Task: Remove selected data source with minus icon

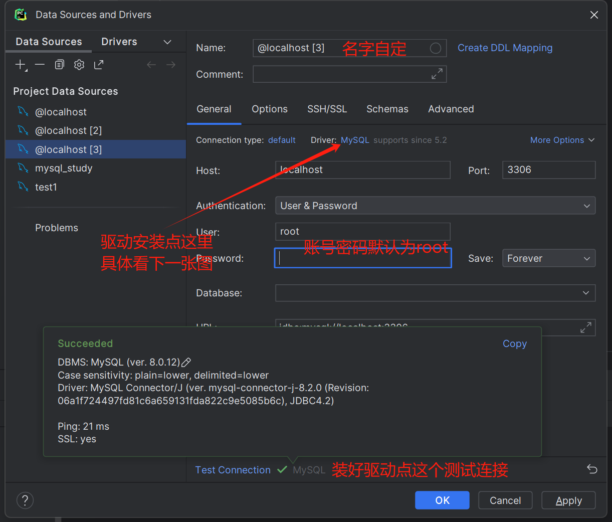Action: 40,65
